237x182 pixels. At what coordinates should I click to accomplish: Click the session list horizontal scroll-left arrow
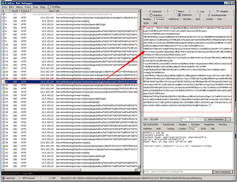[3, 170]
